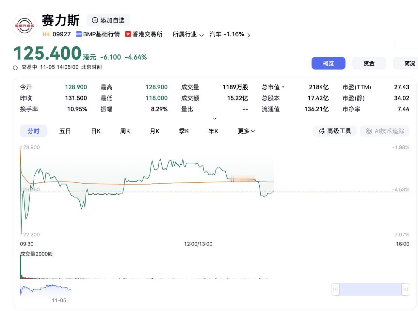Image resolution: width=418 pixels, height=311 pixels.
Task: Click the SERES company logo icon
Action: coord(24,25)
